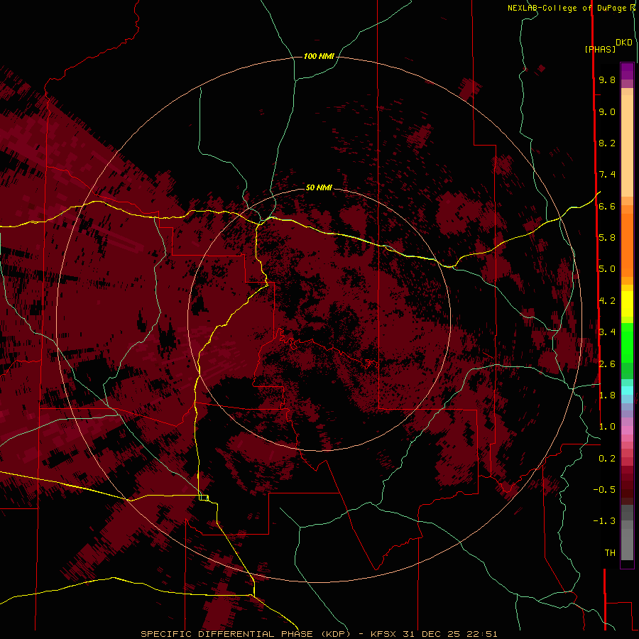639x639 pixels.
Task: Click the "50 NMI" range ring label
Action: coord(319,187)
